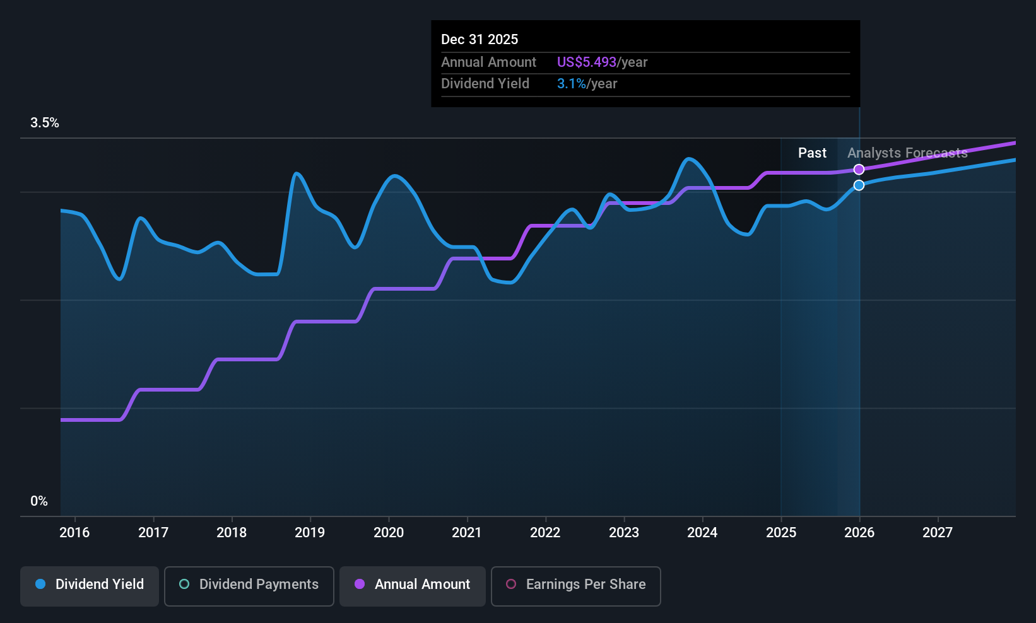Click the Dec 31 2025 tooltip header
1036x623 pixels.
(480, 39)
